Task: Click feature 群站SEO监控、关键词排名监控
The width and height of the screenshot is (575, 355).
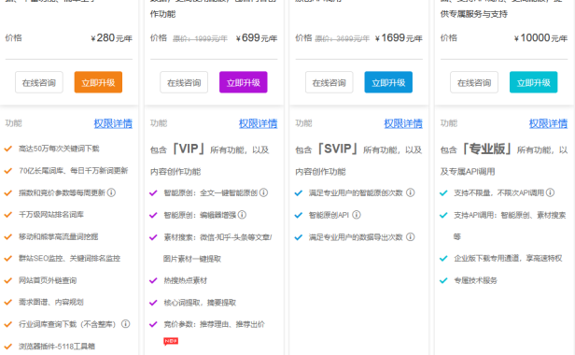Action: coord(70,259)
